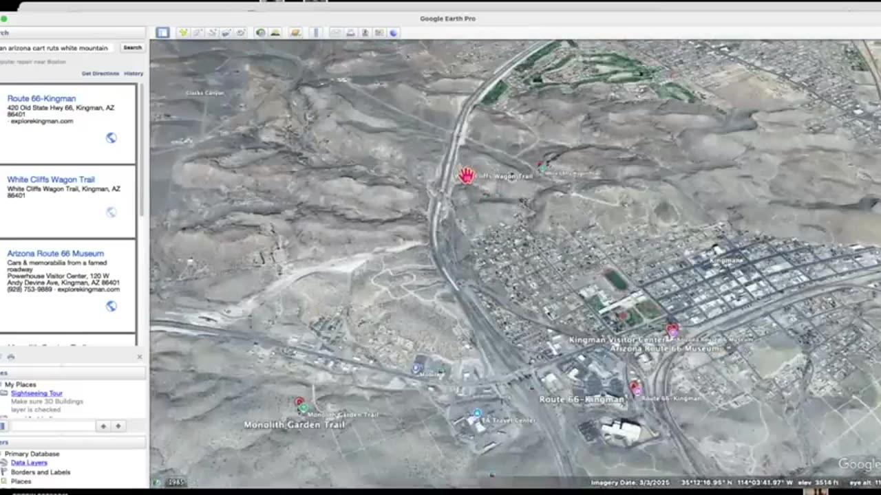Open Get Directions
This screenshot has width=881, height=495.
click(100, 73)
